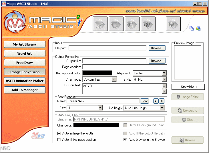Click Custom text scrollbar up arrow
This screenshot has width=209, height=153.
[164, 86]
